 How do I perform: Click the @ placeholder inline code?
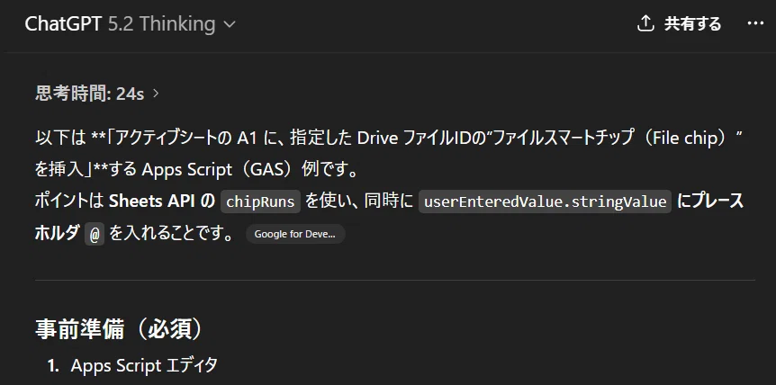(x=95, y=234)
